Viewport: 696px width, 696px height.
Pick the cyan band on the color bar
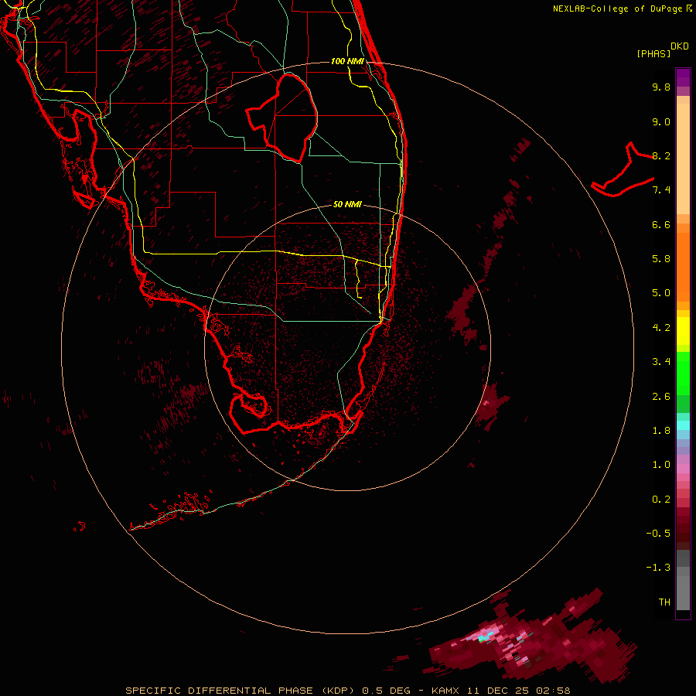tap(683, 425)
